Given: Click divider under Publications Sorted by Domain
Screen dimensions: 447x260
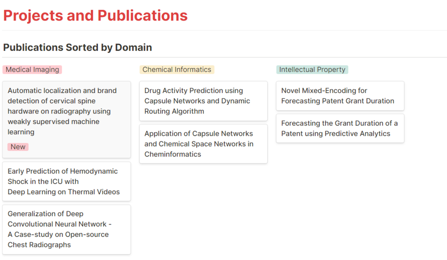Looking at the screenshot, I should click(223, 57).
